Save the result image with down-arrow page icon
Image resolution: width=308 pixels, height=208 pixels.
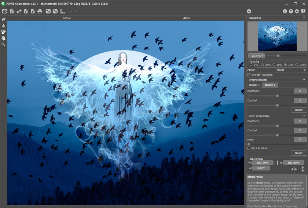pyautogui.click(x=33, y=11)
